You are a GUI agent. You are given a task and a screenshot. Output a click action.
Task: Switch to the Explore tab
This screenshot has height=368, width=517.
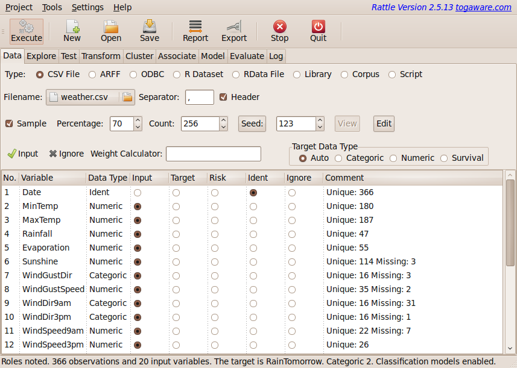41,55
